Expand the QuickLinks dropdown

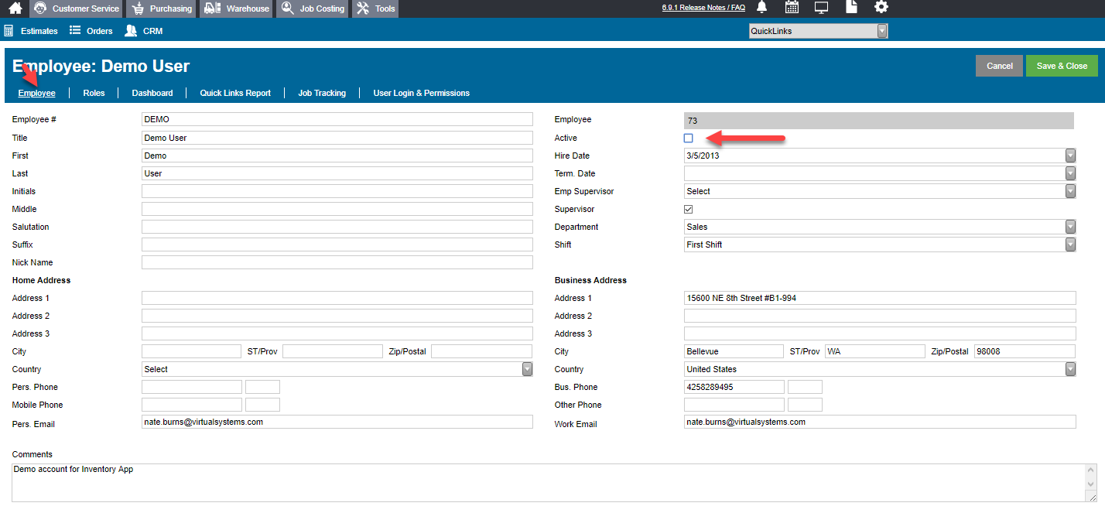pyautogui.click(x=819, y=31)
